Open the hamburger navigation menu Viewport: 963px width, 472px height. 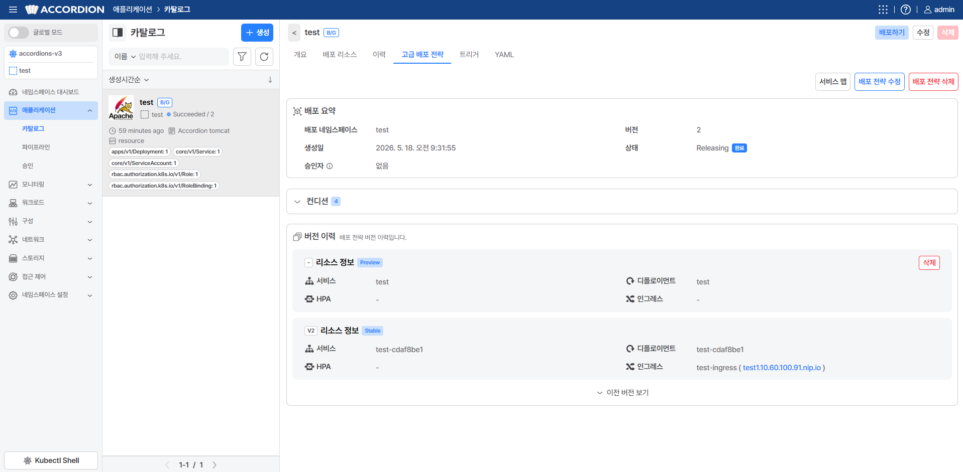click(13, 10)
